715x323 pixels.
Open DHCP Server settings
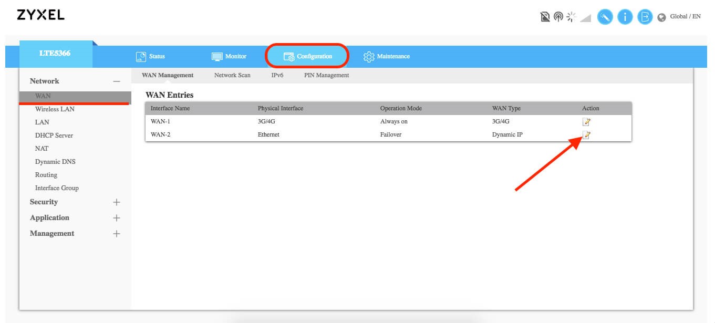pos(54,136)
